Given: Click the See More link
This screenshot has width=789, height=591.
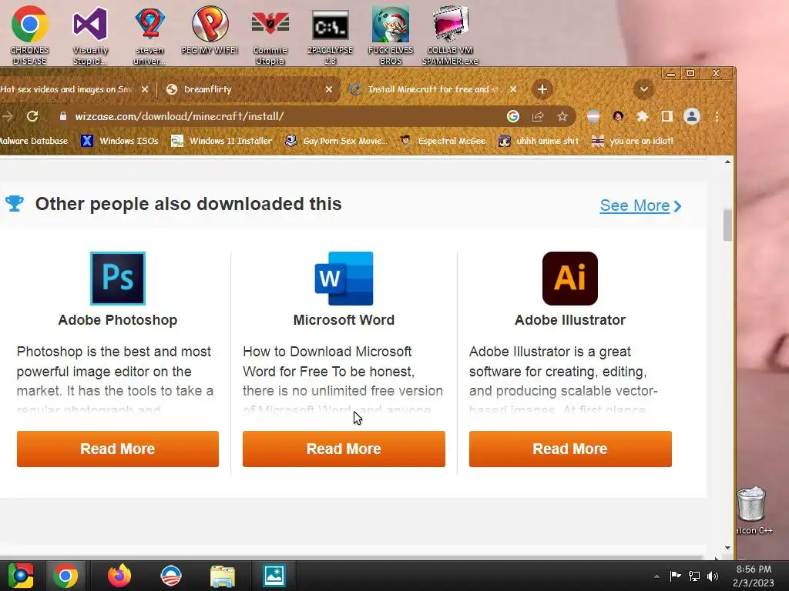Looking at the screenshot, I should click(x=640, y=205).
